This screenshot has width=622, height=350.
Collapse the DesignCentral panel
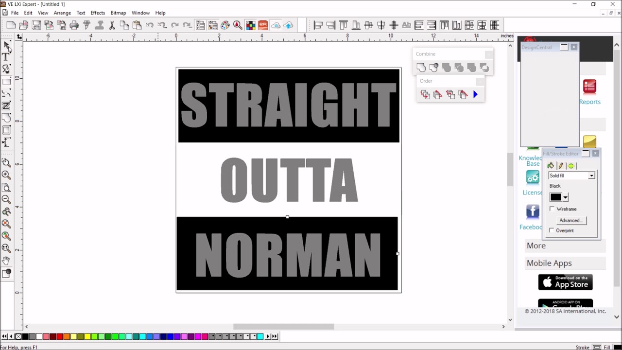pyautogui.click(x=564, y=47)
